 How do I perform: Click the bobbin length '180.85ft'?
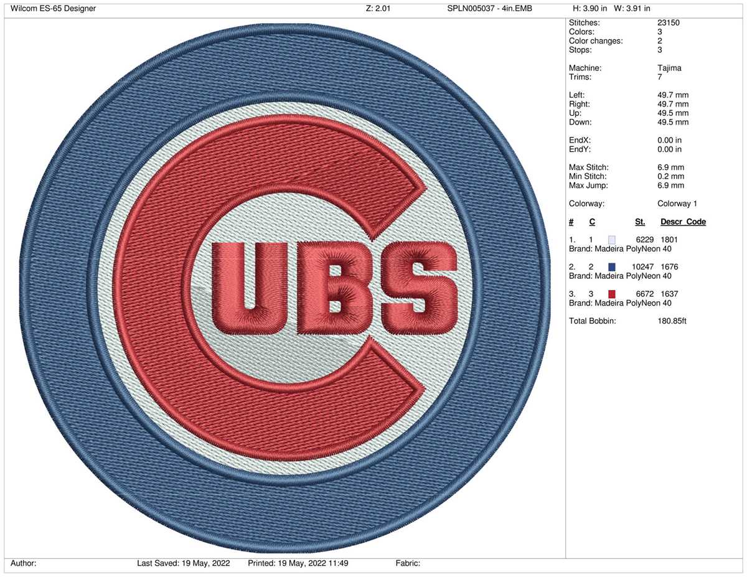pos(672,321)
